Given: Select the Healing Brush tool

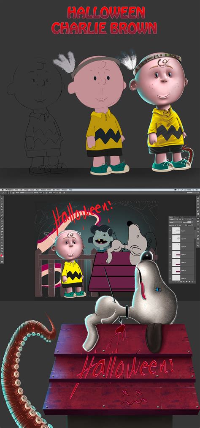Looking at the screenshot, I should [x=2, y=215].
